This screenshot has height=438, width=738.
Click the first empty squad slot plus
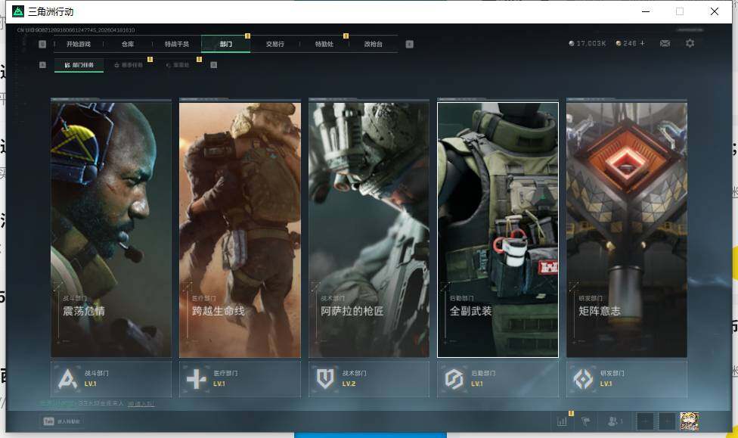645,421
